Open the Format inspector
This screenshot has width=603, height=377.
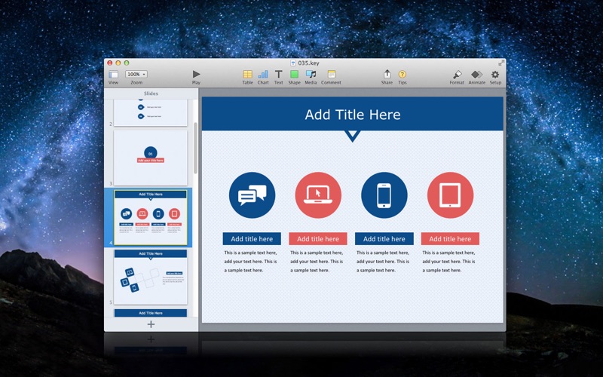point(457,74)
